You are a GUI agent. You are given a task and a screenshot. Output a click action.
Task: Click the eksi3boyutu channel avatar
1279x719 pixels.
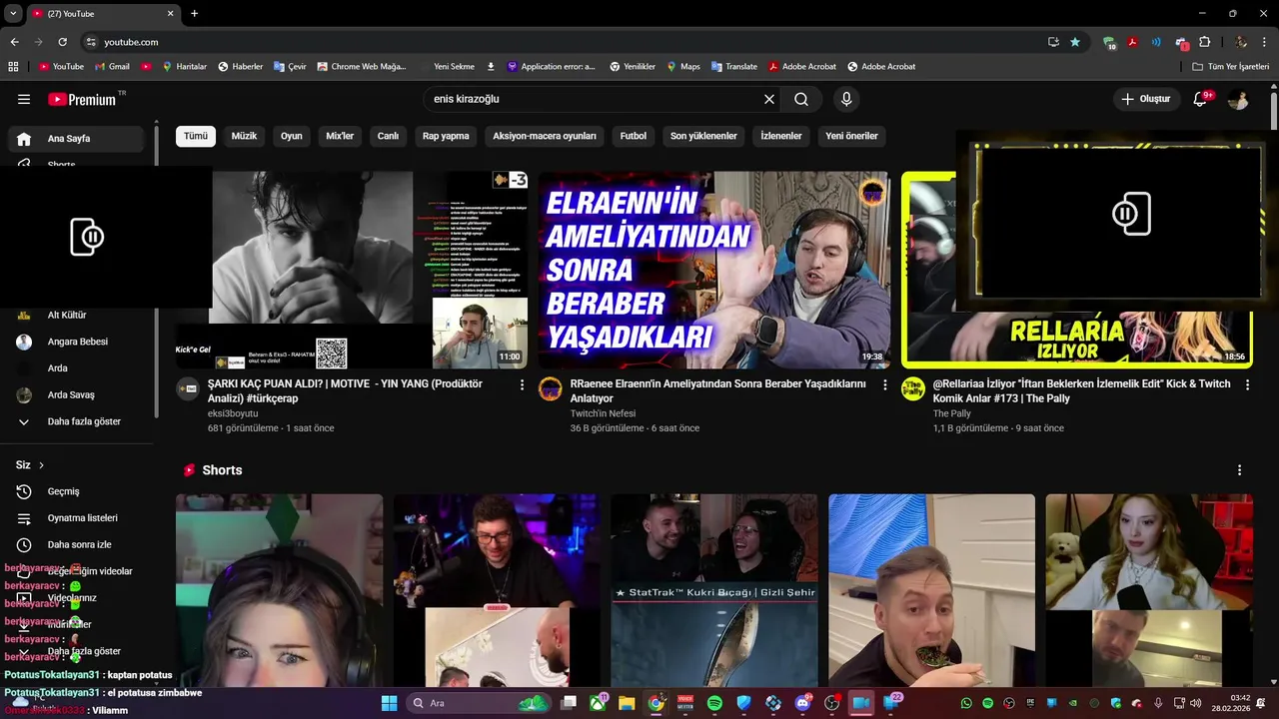tap(188, 389)
